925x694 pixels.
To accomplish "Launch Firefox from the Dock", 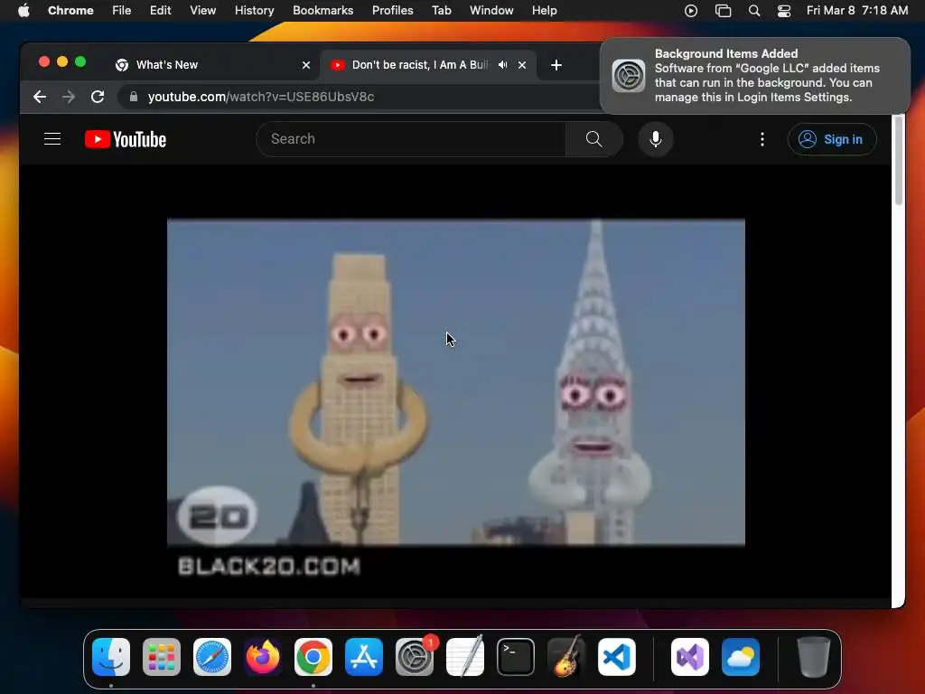I will (263, 657).
